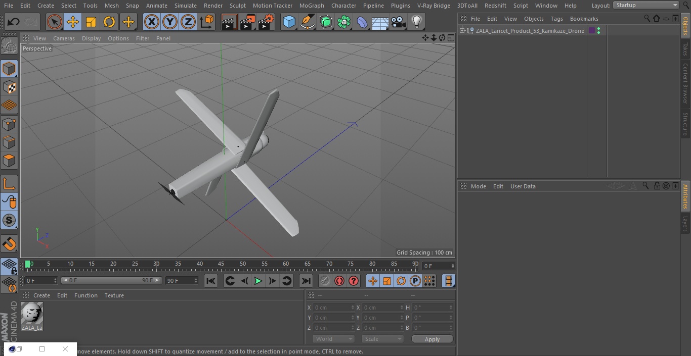Toggle the Viewport Solo S icon
The width and height of the screenshot is (691, 356).
click(x=9, y=220)
